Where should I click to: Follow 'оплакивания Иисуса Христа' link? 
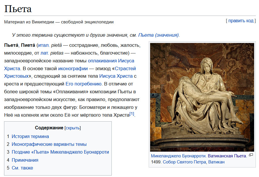pos(111,61)
